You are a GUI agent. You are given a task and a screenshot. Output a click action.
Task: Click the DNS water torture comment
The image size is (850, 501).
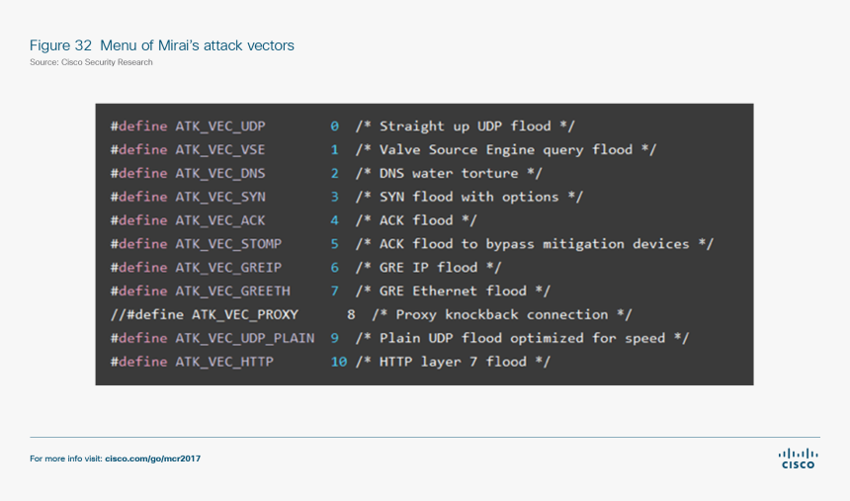[437, 173]
